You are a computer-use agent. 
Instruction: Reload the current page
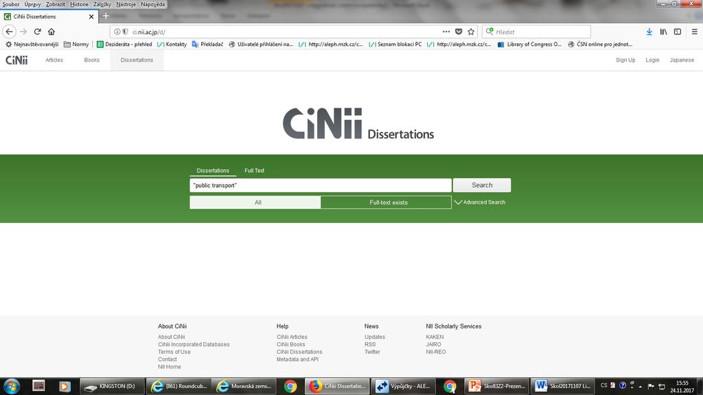(x=38, y=32)
